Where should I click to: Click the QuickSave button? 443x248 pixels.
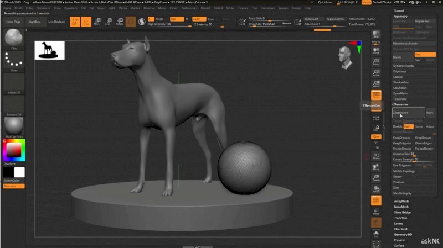(x=324, y=2)
